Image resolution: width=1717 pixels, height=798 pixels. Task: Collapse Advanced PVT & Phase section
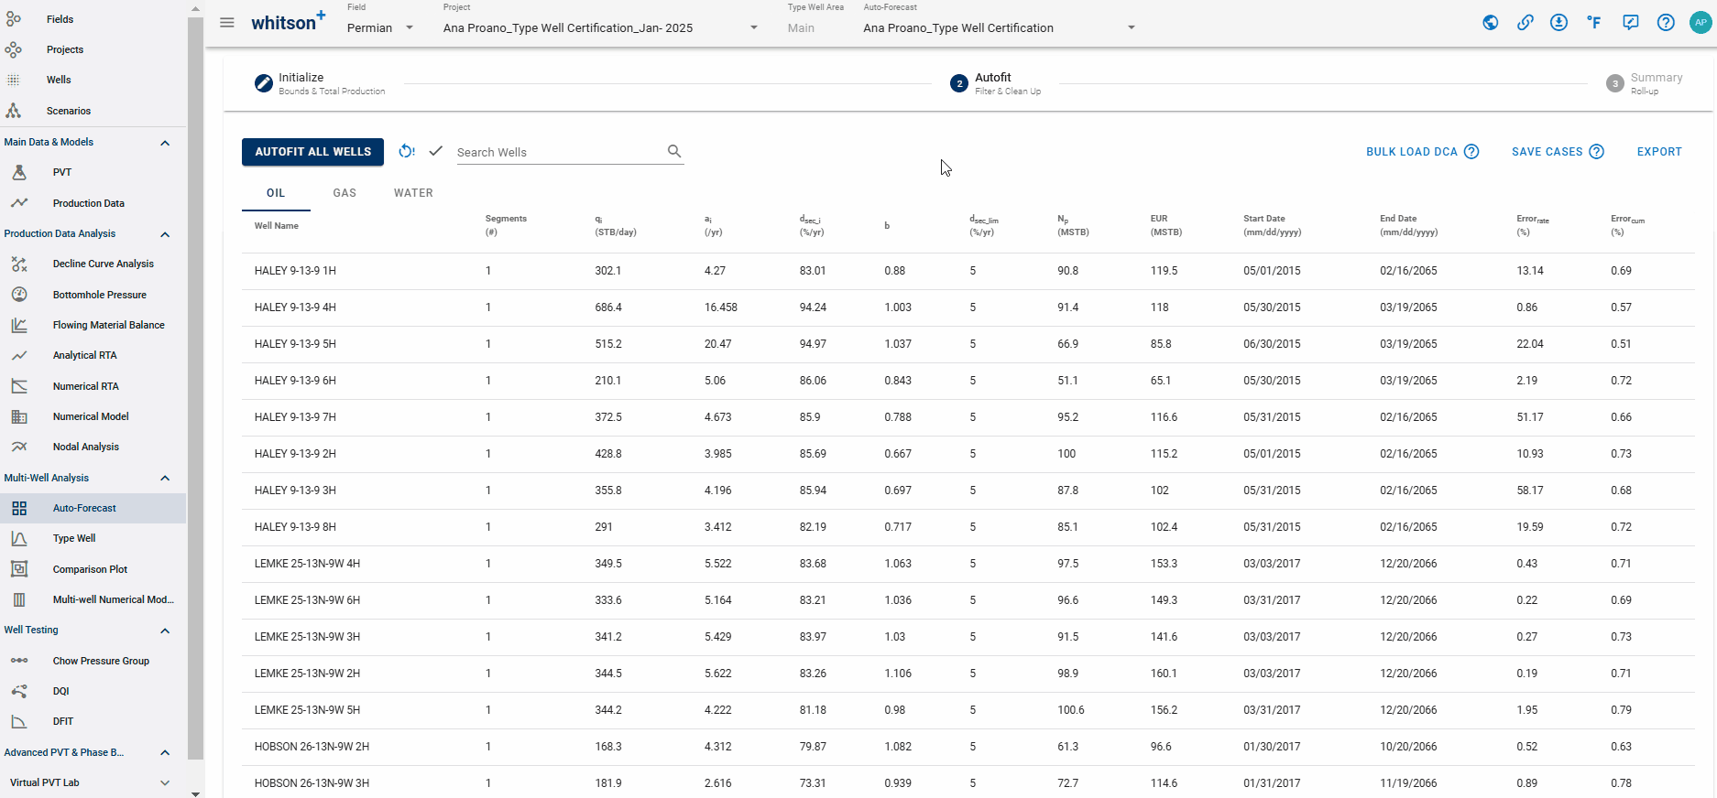tap(165, 752)
